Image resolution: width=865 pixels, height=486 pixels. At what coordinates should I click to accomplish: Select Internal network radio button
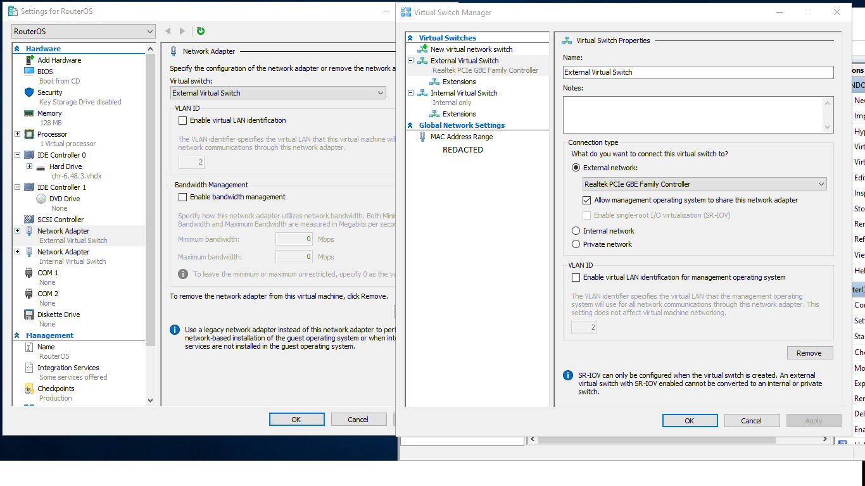[x=576, y=231]
